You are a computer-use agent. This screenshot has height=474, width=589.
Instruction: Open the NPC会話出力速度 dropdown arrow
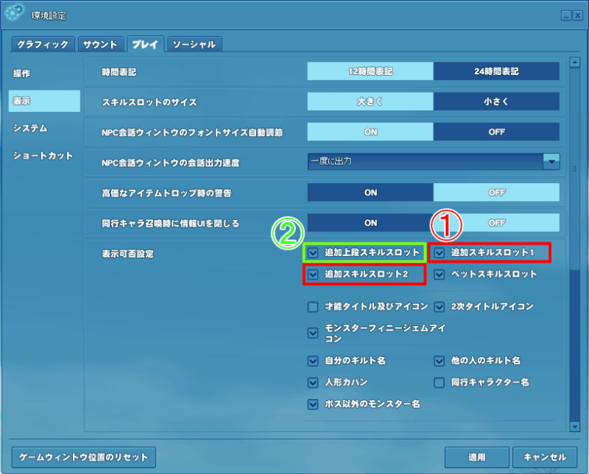(551, 161)
